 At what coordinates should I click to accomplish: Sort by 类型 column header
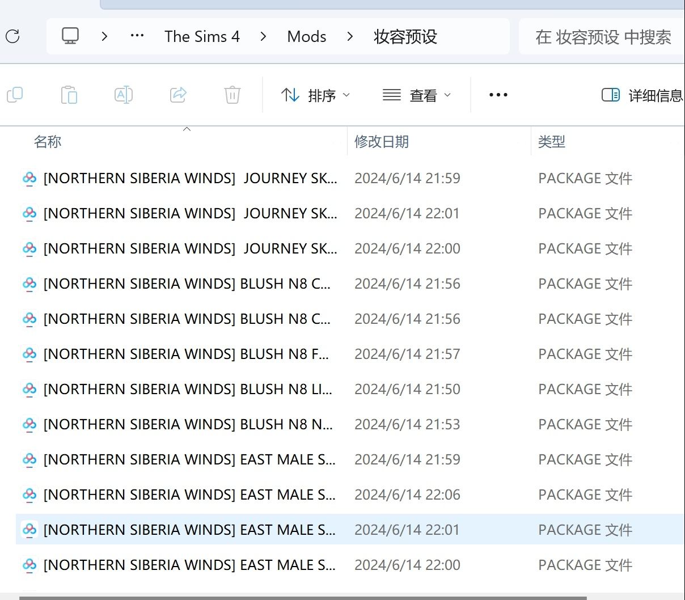[x=552, y=142]
